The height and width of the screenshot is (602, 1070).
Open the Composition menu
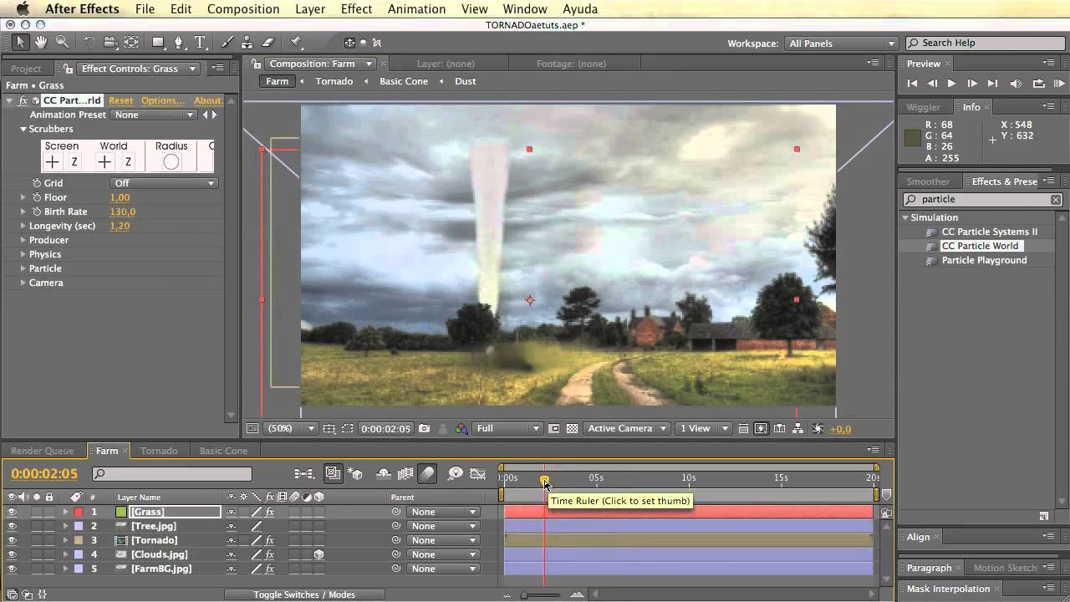[x=243, y=9]
